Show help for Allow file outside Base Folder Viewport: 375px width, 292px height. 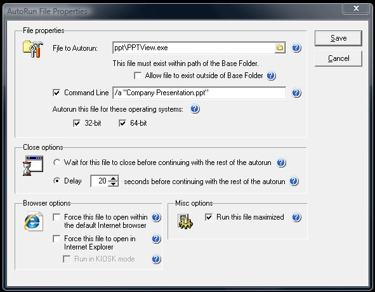click(271, 76)
